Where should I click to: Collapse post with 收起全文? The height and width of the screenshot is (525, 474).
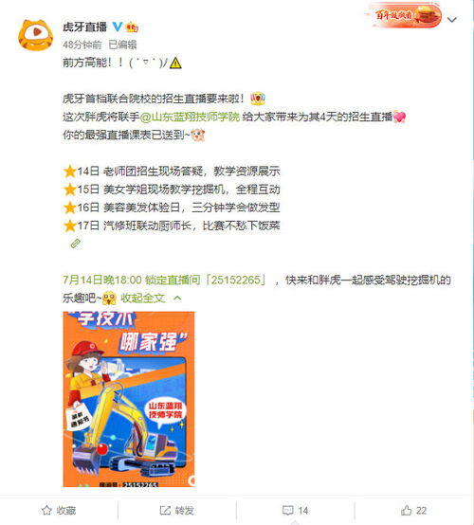[x=143, y=298]
